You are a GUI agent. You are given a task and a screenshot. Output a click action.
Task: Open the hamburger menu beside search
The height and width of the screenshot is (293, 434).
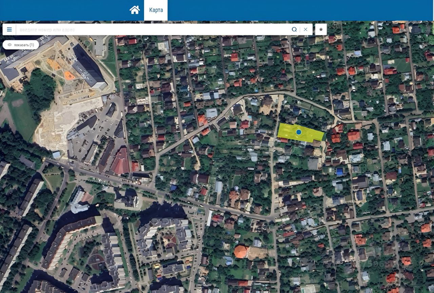9,30
